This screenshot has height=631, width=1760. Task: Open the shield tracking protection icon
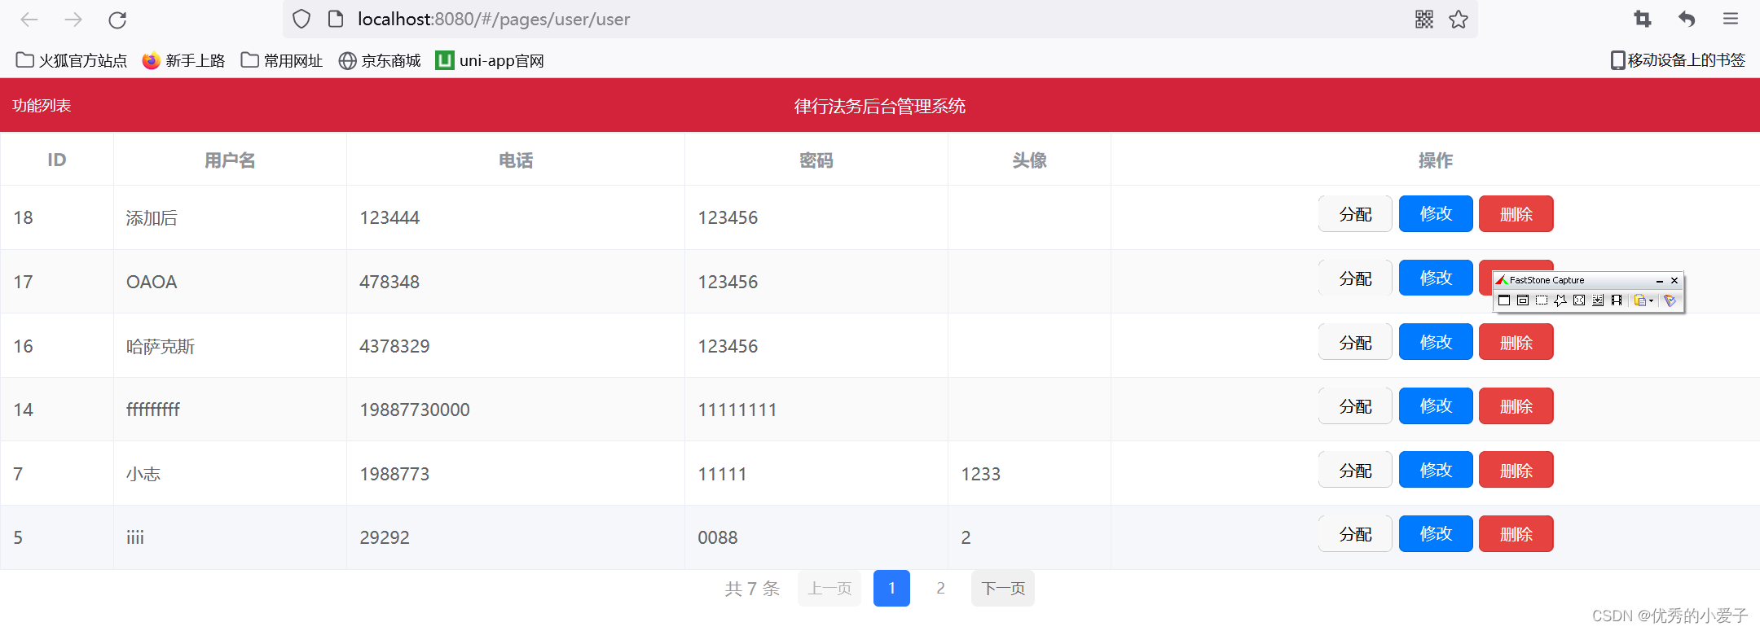point(301,19)
